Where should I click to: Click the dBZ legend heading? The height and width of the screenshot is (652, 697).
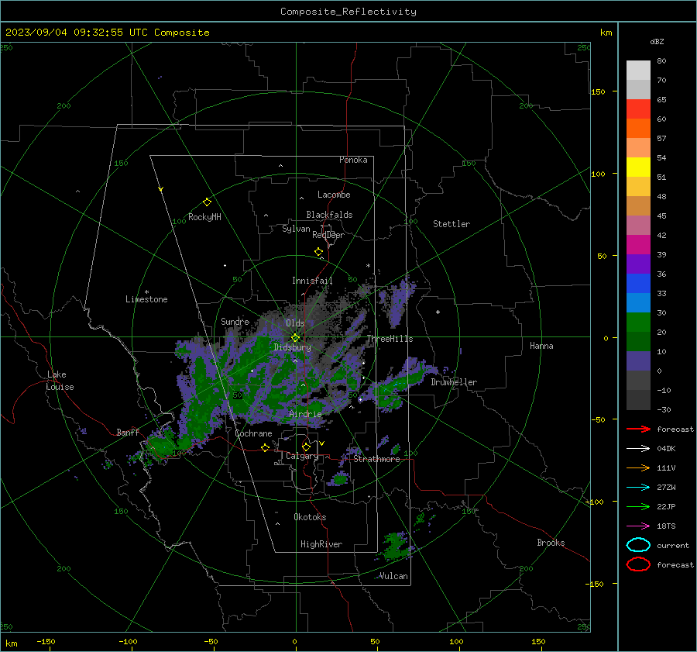(657, 41)
